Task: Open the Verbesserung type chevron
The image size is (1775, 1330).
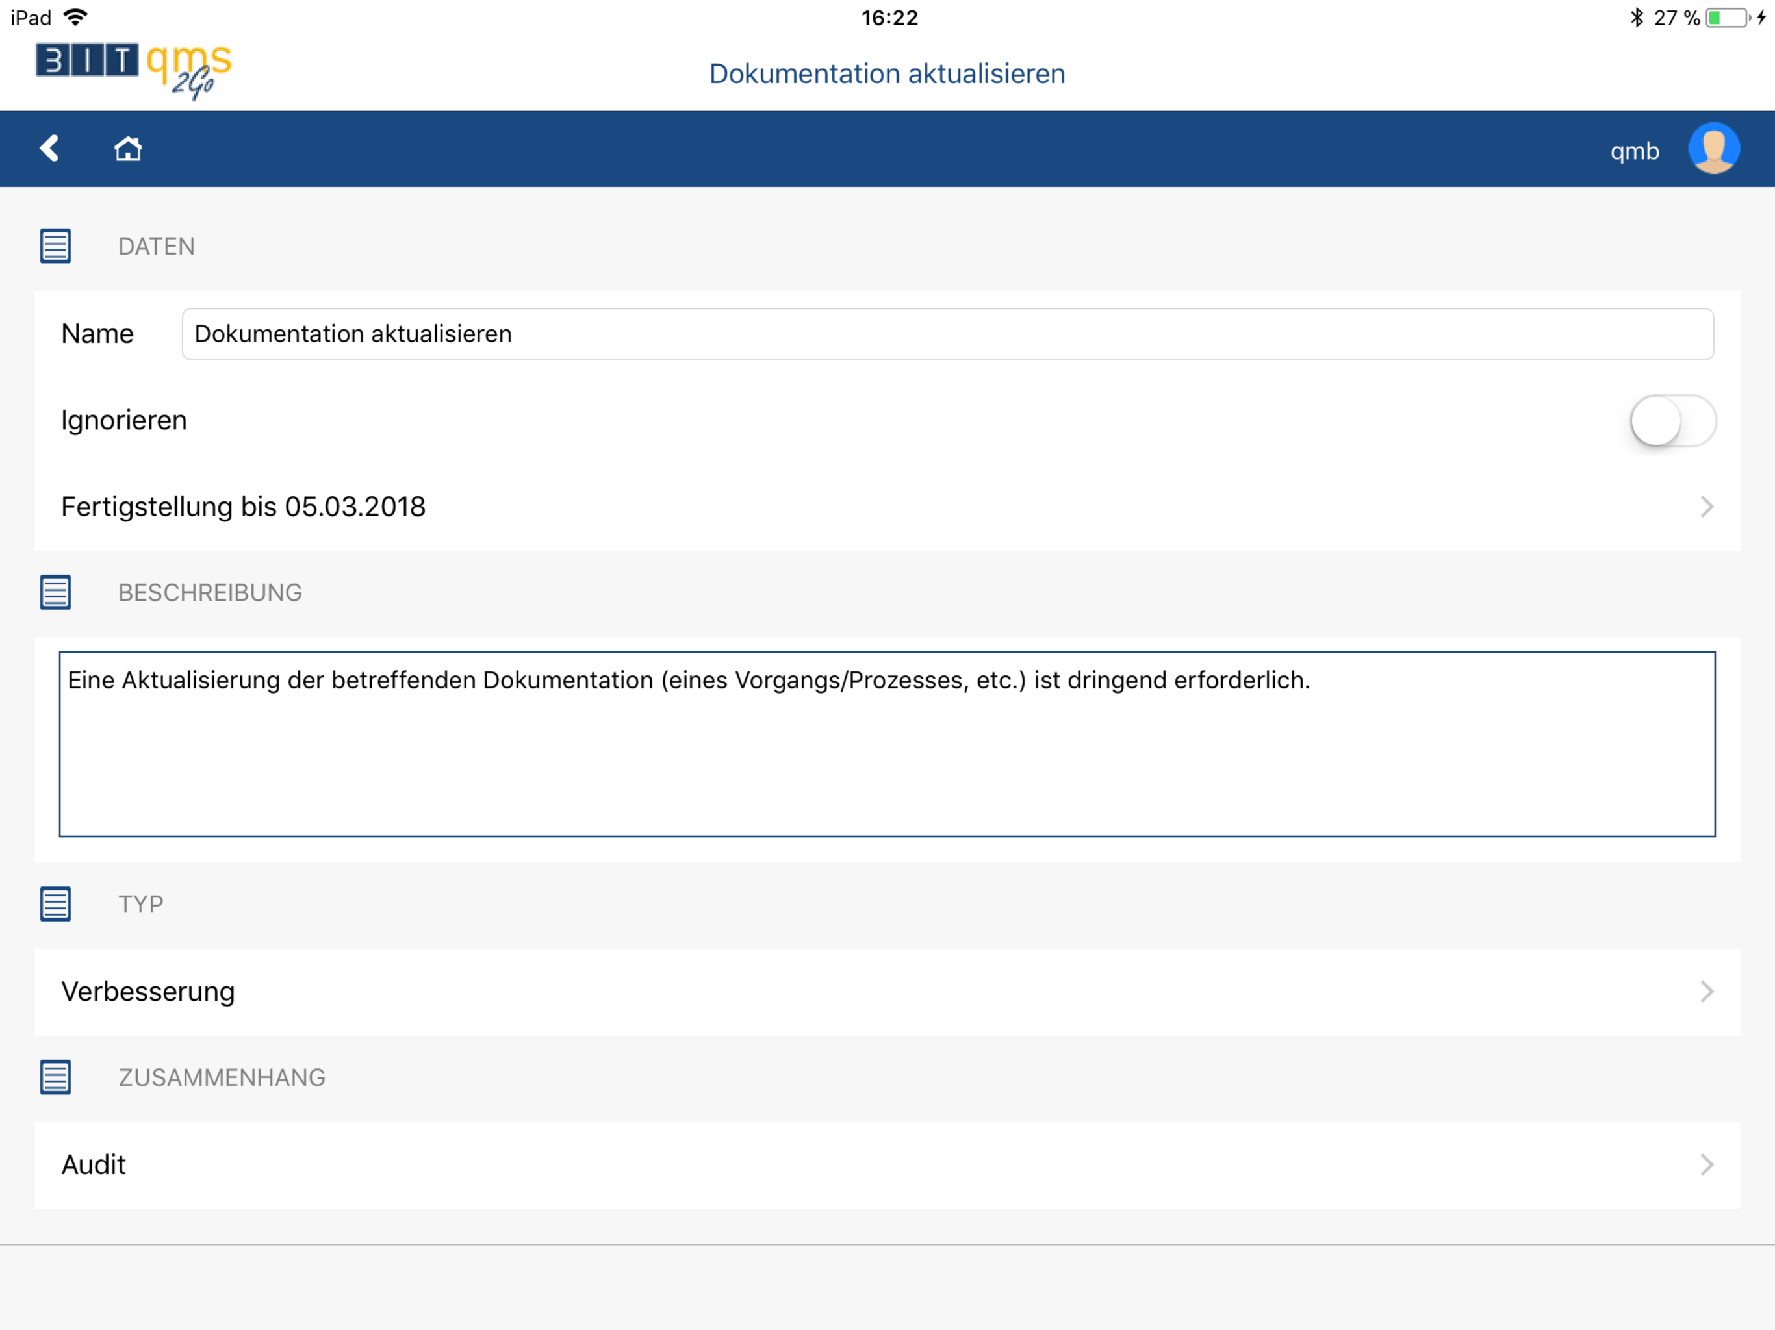Action: (1706, 992)
